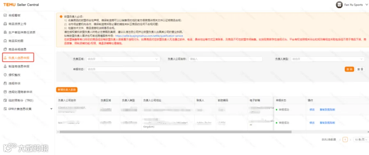Open 侵权整改 in the sidebar
369x155 pixels.
(x=15, y=75)
